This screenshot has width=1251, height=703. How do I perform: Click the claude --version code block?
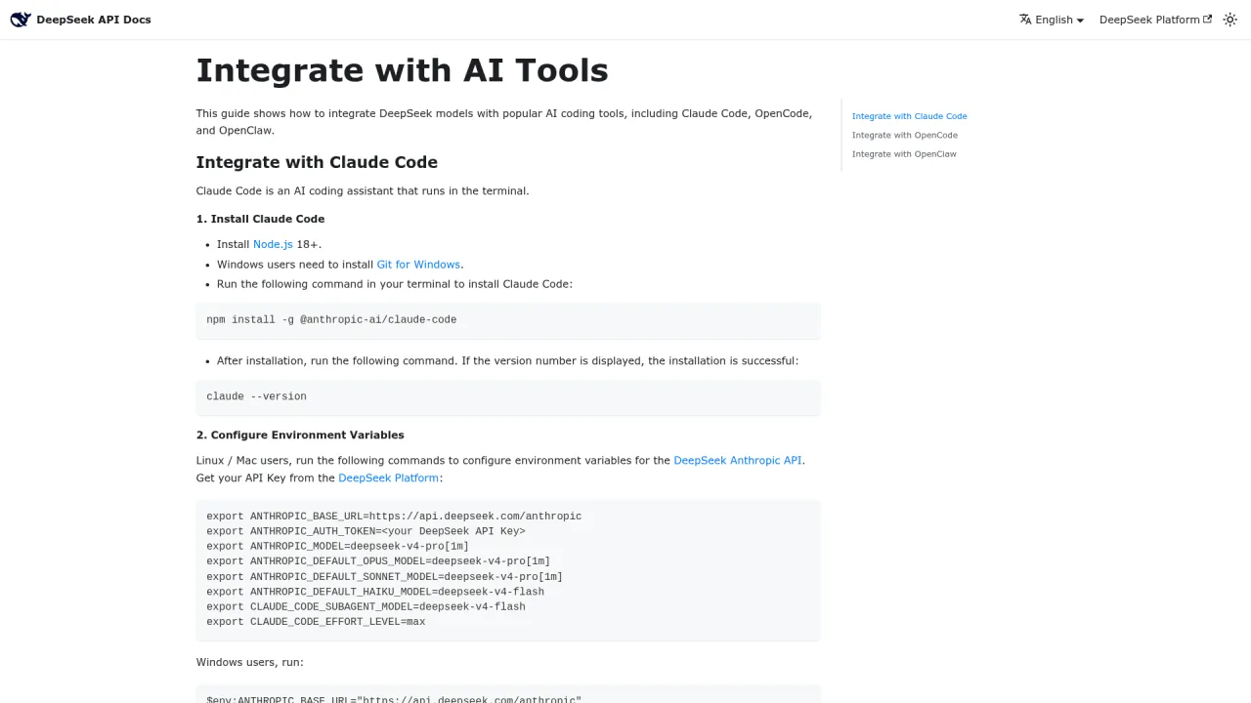(x=507, y=396)
